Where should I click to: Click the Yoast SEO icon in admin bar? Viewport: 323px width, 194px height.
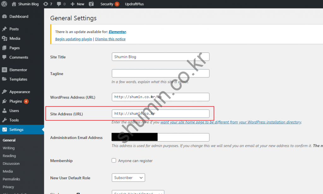91,4
